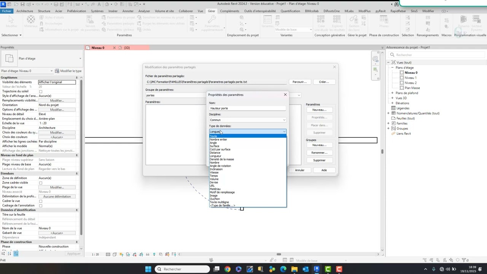The height and width of the screenshot is (274, 487).
Task: Select 'Nombre entier' in the data type list
Action: tap(218, 140)
